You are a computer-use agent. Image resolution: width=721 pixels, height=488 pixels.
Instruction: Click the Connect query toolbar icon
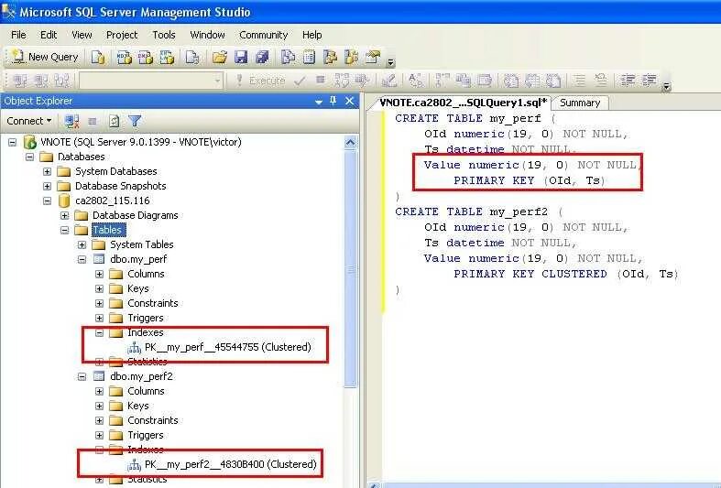click(x=20, y=81)
